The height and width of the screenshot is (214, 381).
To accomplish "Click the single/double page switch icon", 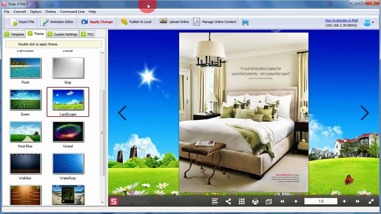I will 268,202.
